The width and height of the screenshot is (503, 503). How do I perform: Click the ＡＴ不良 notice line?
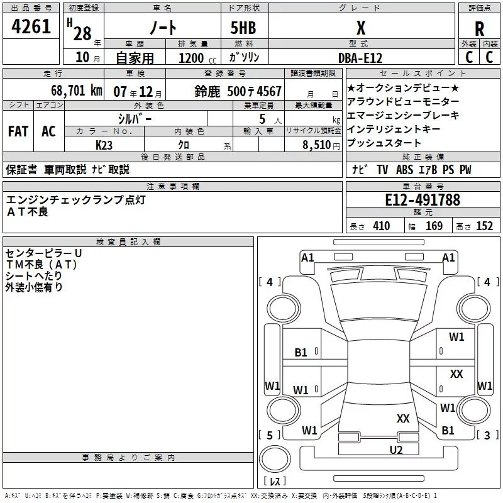[x=27, y=212]
